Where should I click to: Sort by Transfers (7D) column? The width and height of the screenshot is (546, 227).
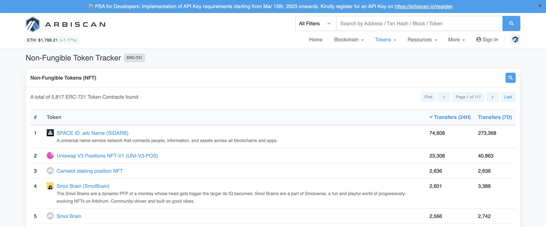[495, 117]
